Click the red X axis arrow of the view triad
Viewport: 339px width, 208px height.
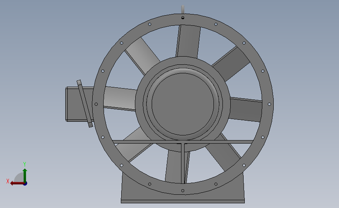[x=17, y=183]
